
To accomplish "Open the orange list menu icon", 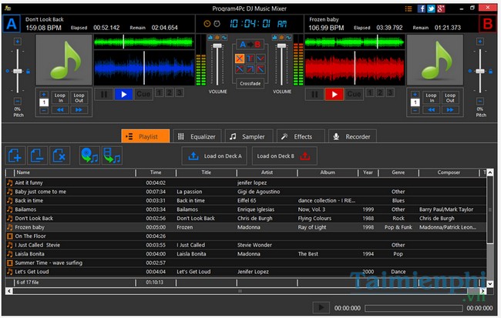I will (409, 8).
